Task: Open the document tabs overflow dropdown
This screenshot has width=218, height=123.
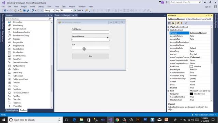Action: click(165, 15)
